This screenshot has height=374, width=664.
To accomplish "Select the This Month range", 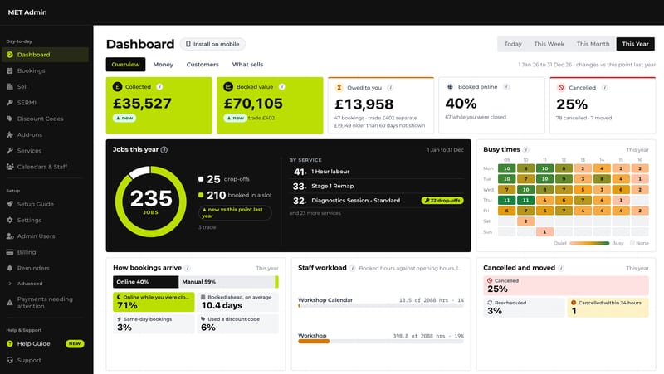I will 593,44.
